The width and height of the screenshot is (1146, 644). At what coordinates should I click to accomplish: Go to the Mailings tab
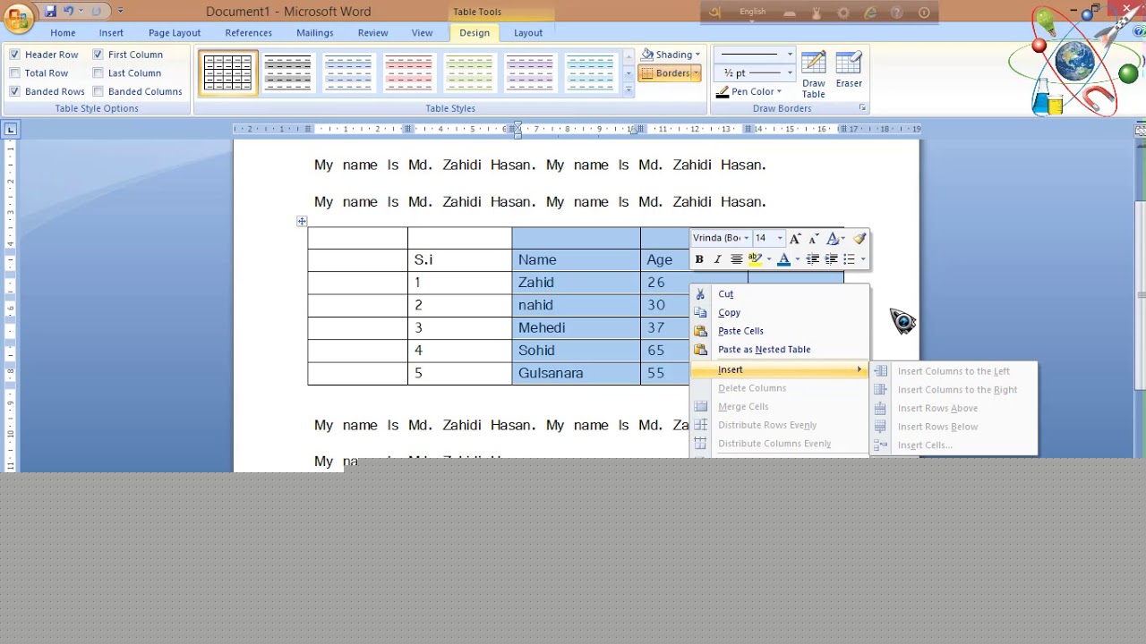(x=315, y=33)
